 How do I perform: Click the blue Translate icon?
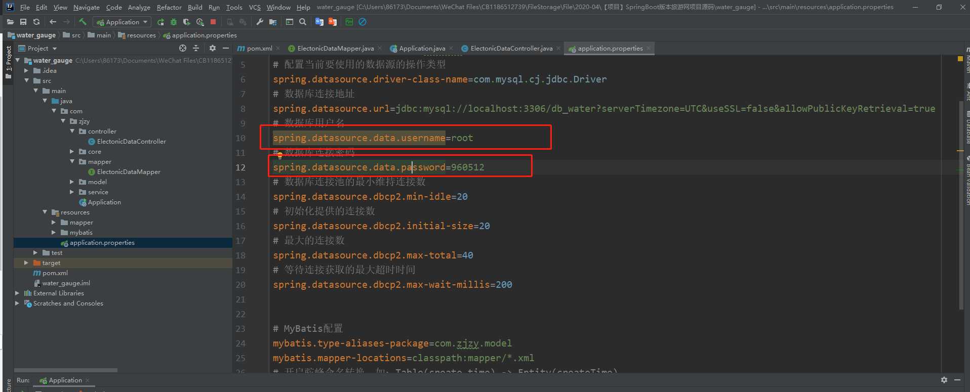tap(319, 22)
